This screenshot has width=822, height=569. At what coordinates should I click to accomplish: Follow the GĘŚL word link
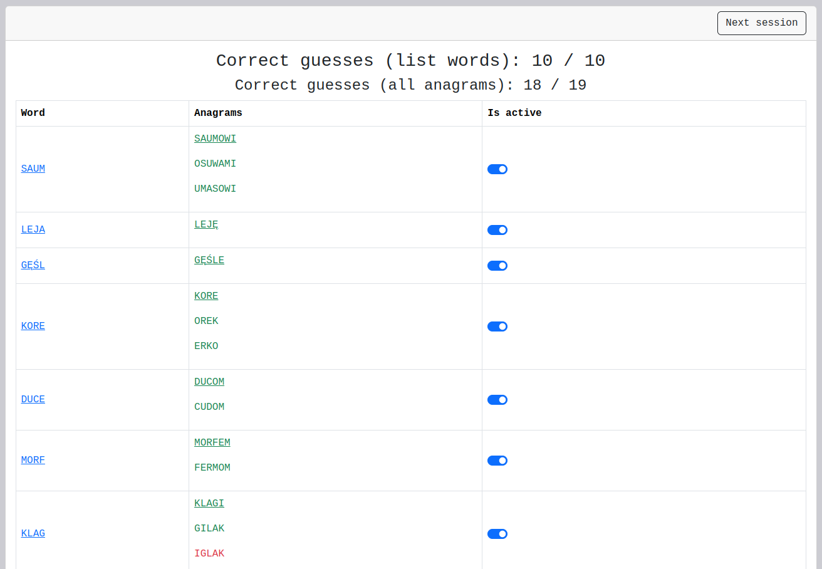33,266
